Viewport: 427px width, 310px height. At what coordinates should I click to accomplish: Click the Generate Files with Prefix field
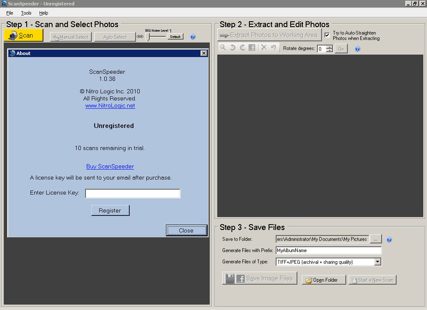click(329, 250)
